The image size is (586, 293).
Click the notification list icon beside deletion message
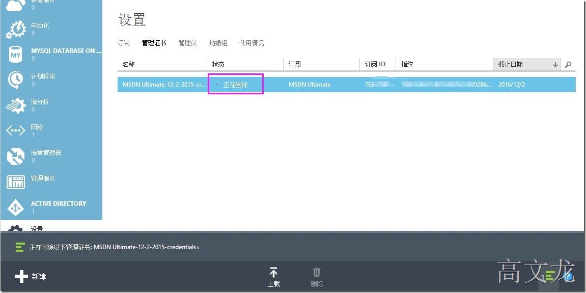(20, 247)
